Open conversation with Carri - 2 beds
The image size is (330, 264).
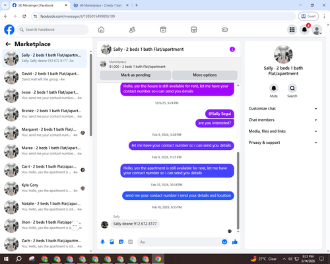tap(44, 170)
